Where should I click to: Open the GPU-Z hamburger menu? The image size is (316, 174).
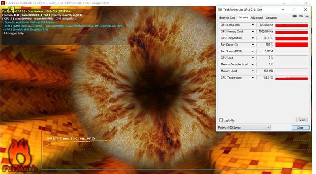pos(307,16)
